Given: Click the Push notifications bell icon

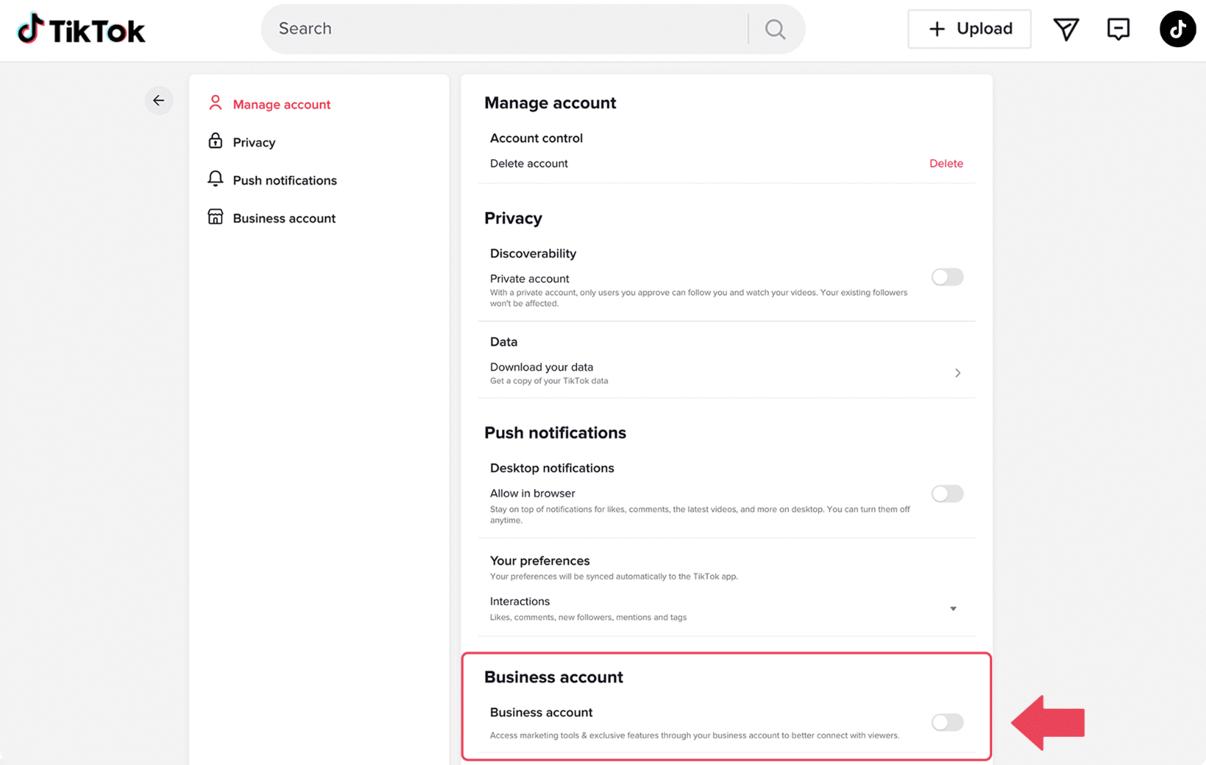Looking at the screenshot, I should point(215,178).
